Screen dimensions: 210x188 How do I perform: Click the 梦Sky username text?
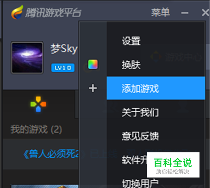point(64,49)
